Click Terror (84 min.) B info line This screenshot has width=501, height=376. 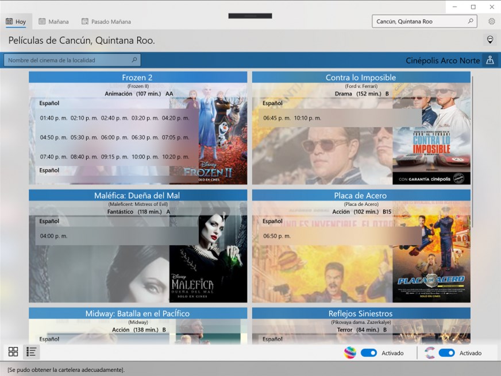pos(362,330)
